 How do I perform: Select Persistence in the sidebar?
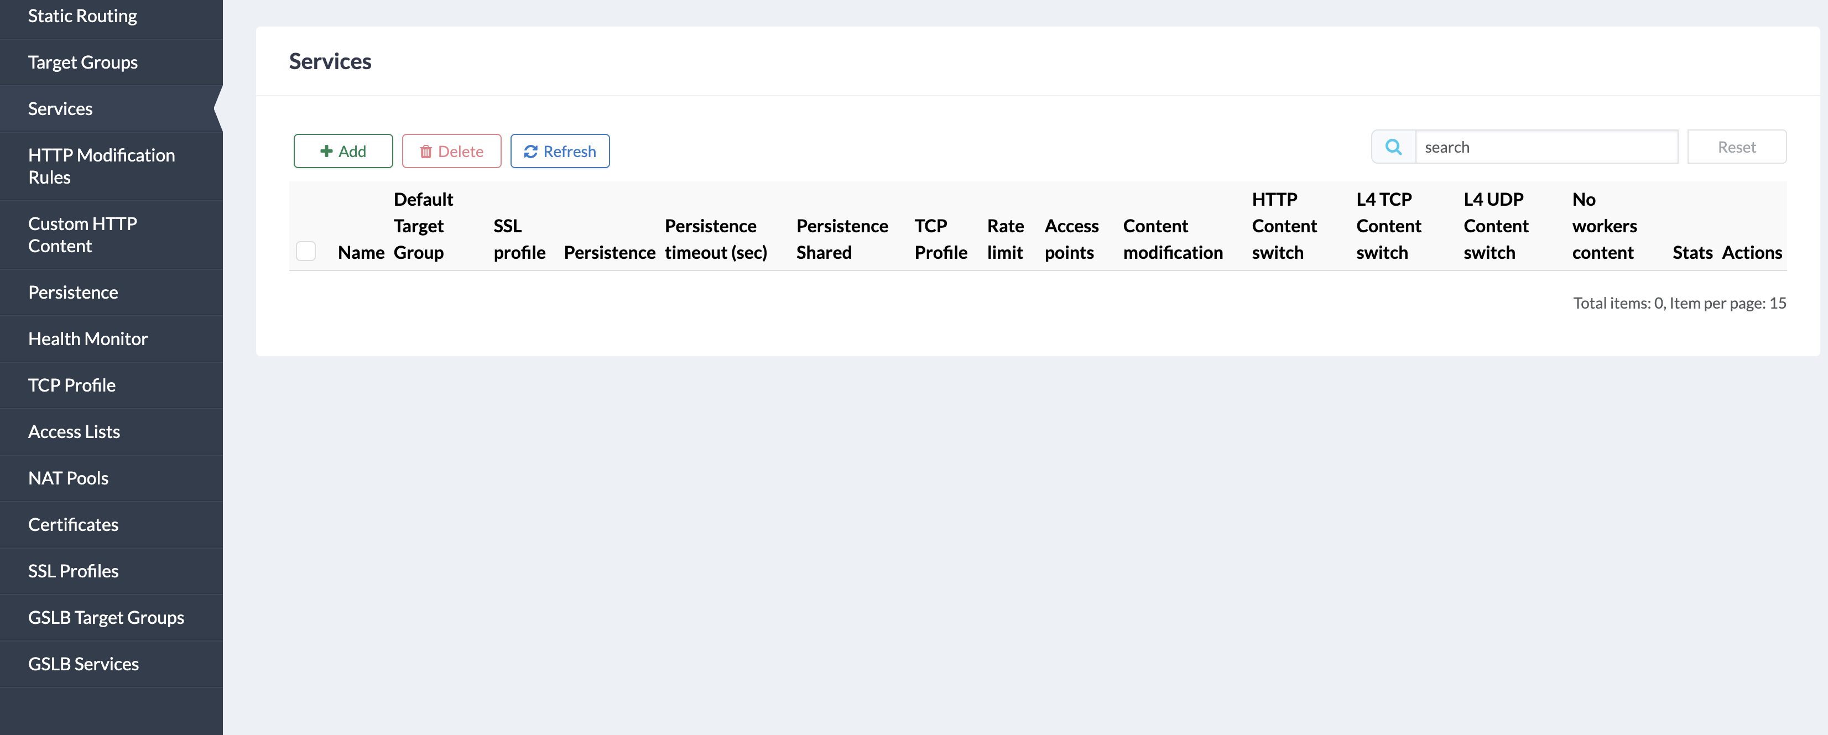tap(73, 293)
